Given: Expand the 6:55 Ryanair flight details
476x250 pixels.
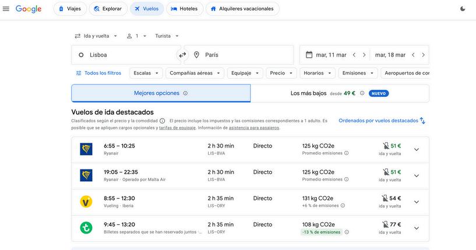Looking at the screenshot, I should [416, 150].
